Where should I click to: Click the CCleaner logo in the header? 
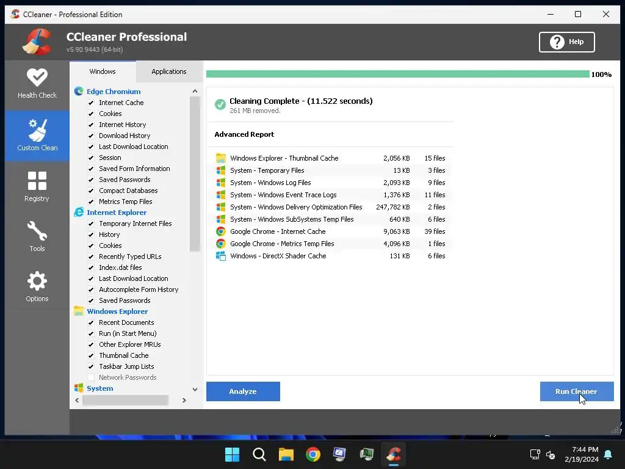pos(37,42)
